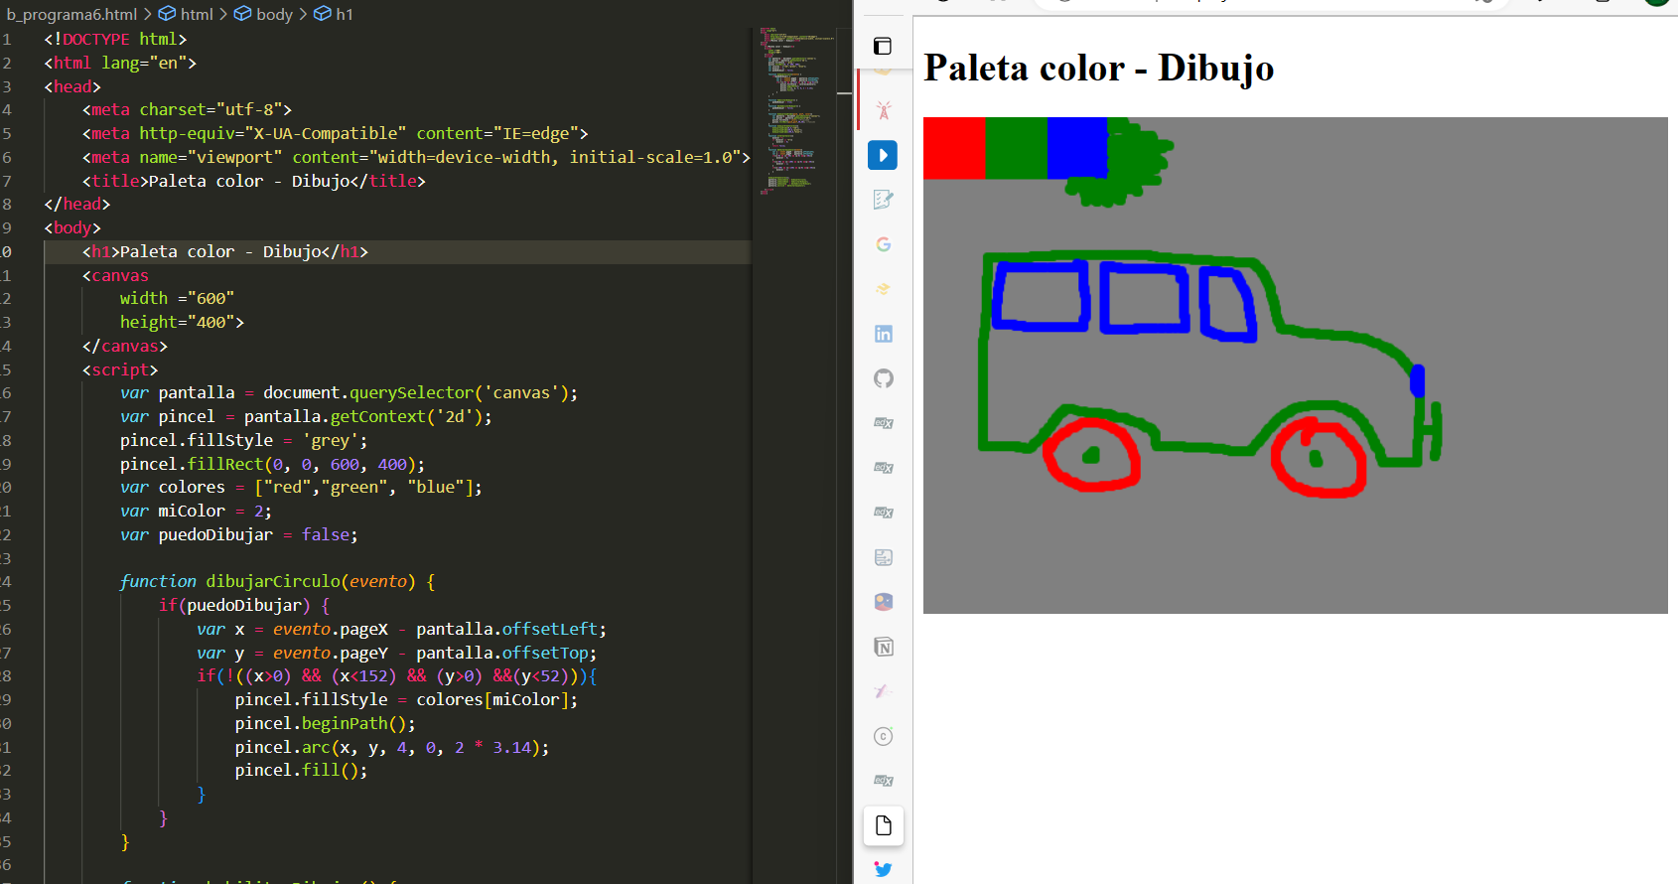Screen dimensions: 1678x884
Task: Click the 'var colores' array line
Action: tap(301, 487)
